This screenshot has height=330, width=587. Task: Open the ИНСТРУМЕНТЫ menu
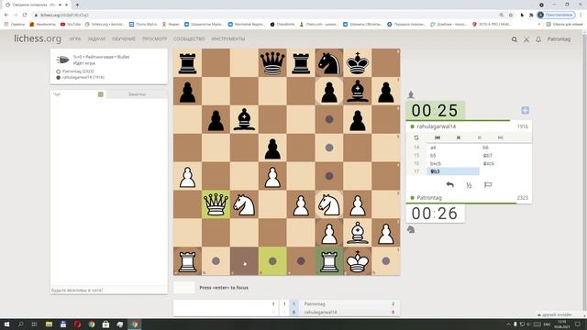(x=228, y=38)
